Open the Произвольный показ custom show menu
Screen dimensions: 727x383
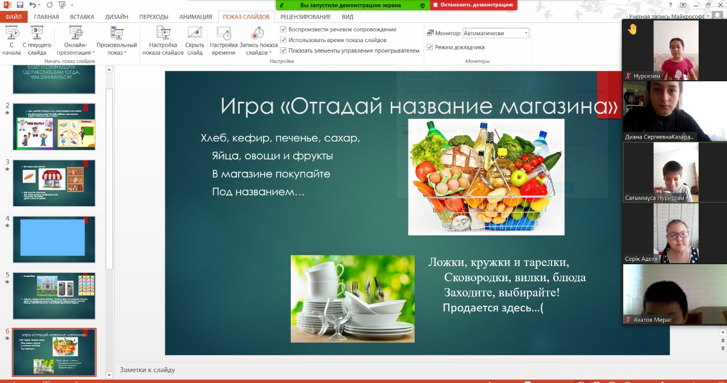(116, 40)
